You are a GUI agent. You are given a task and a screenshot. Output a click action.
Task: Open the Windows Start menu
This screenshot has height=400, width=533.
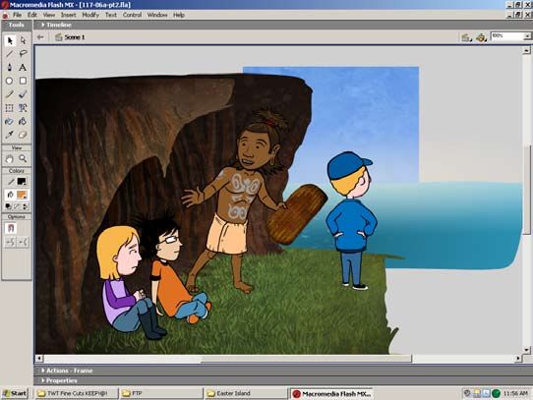[15, 393]
